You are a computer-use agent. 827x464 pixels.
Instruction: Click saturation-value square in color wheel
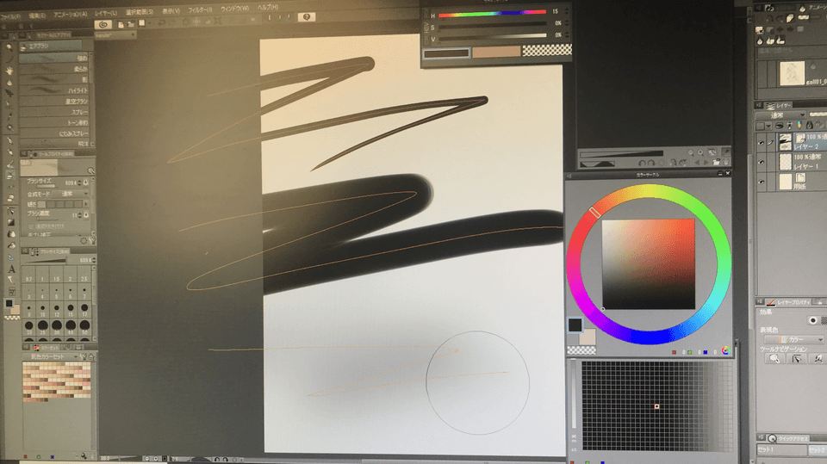(648, 264)
